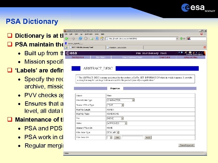Click the esa Science logo on the slide
Screen dimensions: 218x163
[198, 8]
